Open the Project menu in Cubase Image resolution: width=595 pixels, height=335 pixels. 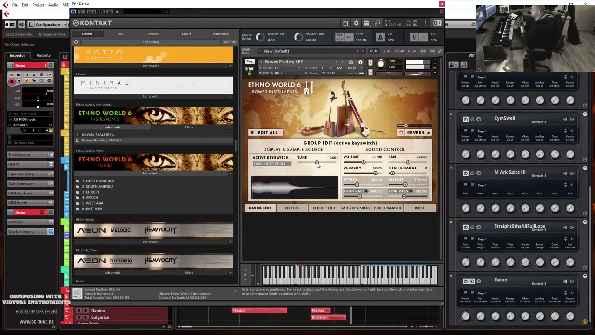(38, 5)
